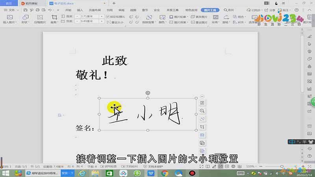Open the file explorer folder in the taskbar

[x=95, y=173]
